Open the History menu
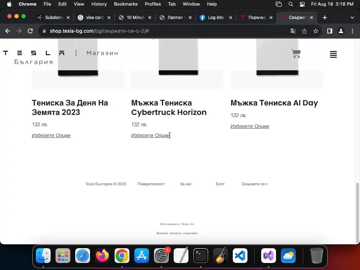The image size is (360, 270). pyautogui.click(x=99, y=4)
